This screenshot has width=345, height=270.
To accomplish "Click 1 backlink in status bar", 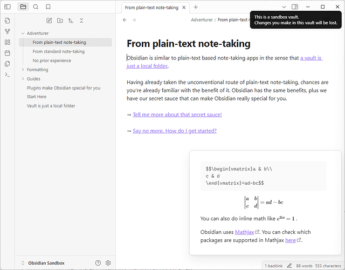I will [x=273, y=266].
